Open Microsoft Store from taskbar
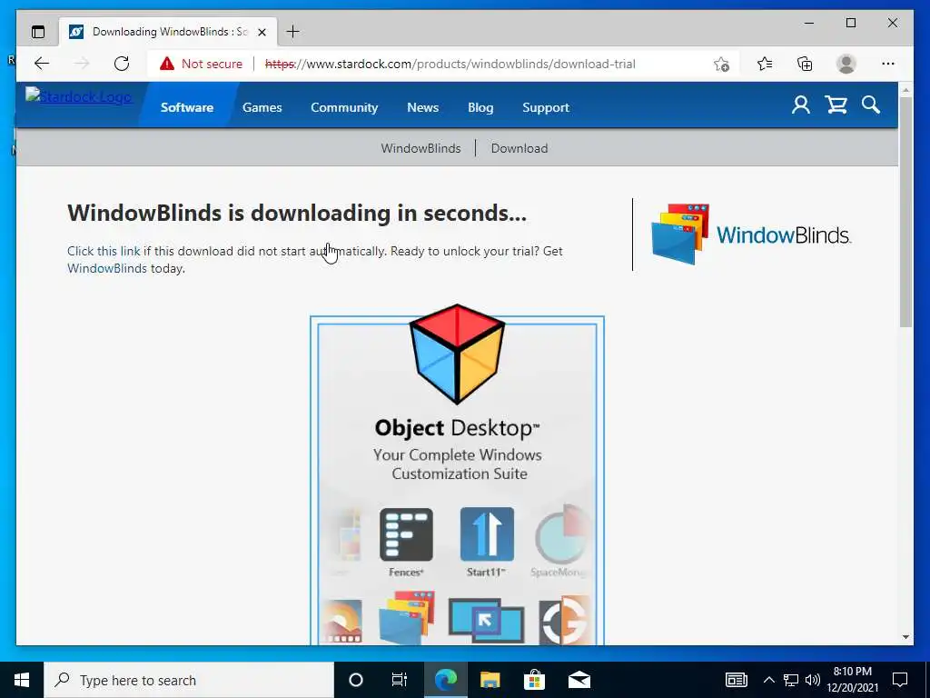Image resolution: width=930 pixels, height=698 pixels. pos(534,680)
